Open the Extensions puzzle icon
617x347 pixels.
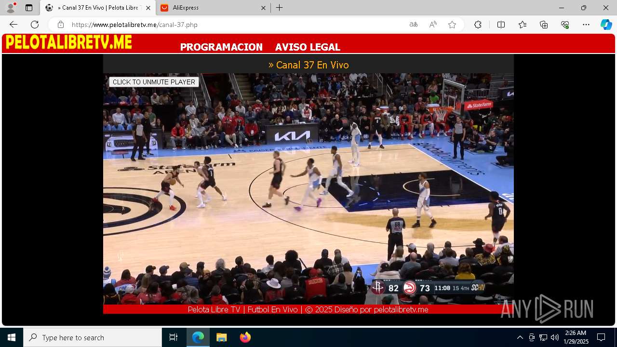[x=478, y=25]
